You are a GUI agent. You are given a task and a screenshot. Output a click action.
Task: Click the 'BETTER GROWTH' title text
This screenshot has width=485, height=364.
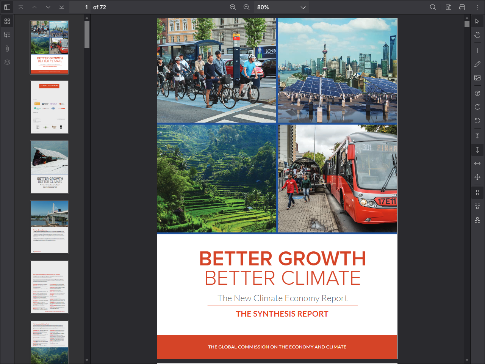283,259
